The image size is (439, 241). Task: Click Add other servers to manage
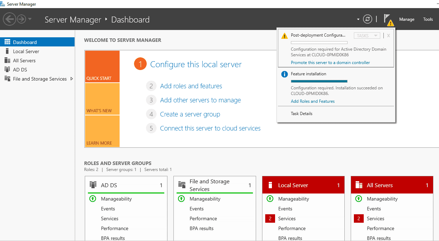pyautogui.click(x=201, y=100)
